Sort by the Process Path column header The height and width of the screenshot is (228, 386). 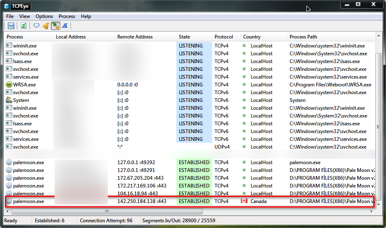[331, 36]
